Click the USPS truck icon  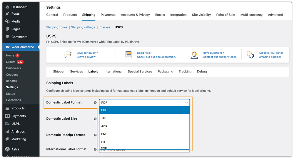[7, 124]
